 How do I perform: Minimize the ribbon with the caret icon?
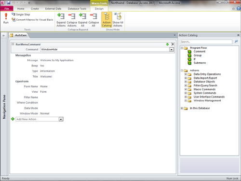pyautogui.click(x=233, y=9)
